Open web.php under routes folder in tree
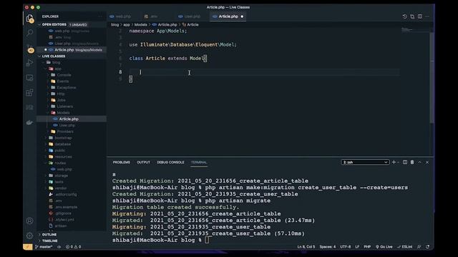The height and width of the screenshot is (257, 458). pos(64,169)
